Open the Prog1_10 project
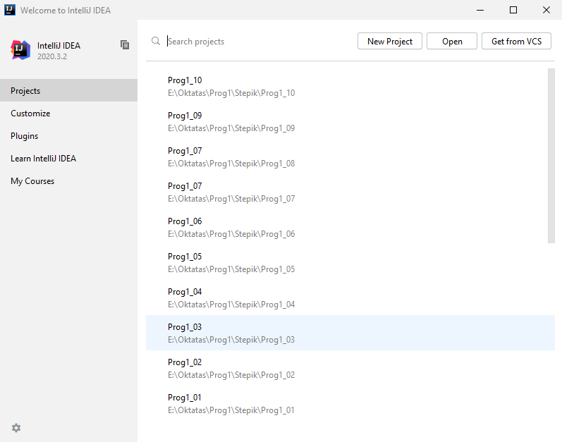 point(350,86)
